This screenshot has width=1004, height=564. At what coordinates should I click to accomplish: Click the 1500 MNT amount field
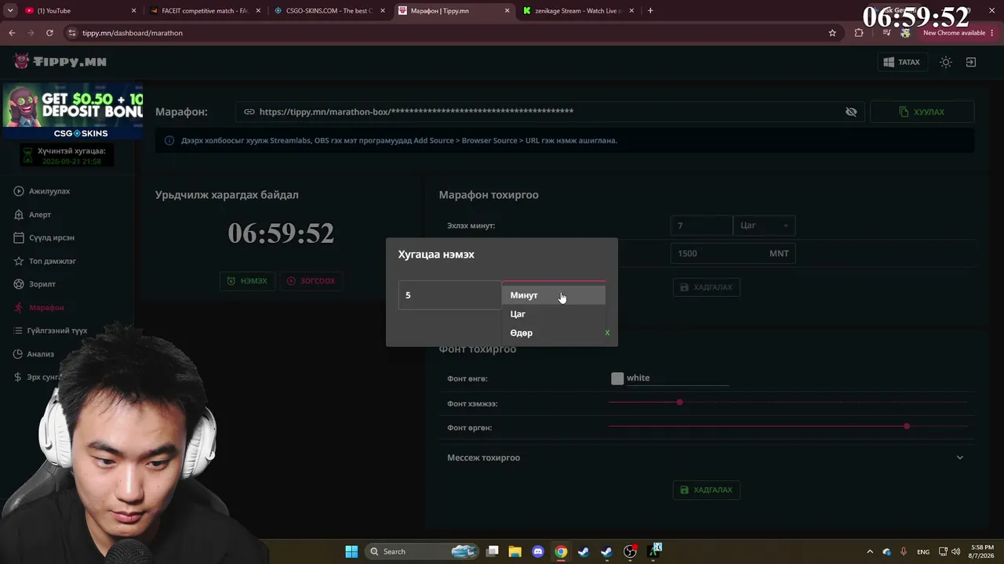(x=733, y=253)
